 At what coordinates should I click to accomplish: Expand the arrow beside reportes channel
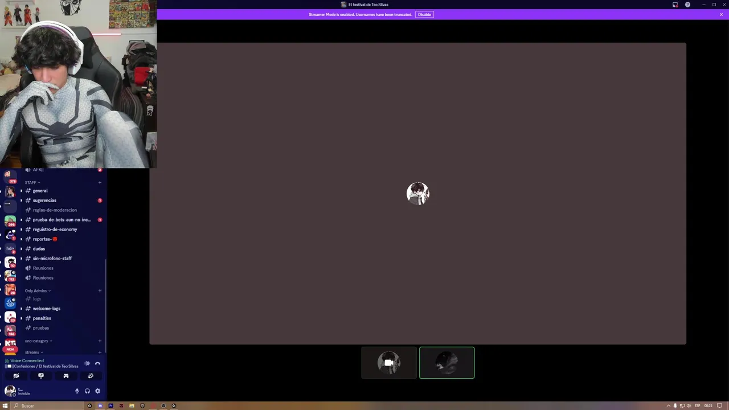pyautogui.click(x=21, y=239)
